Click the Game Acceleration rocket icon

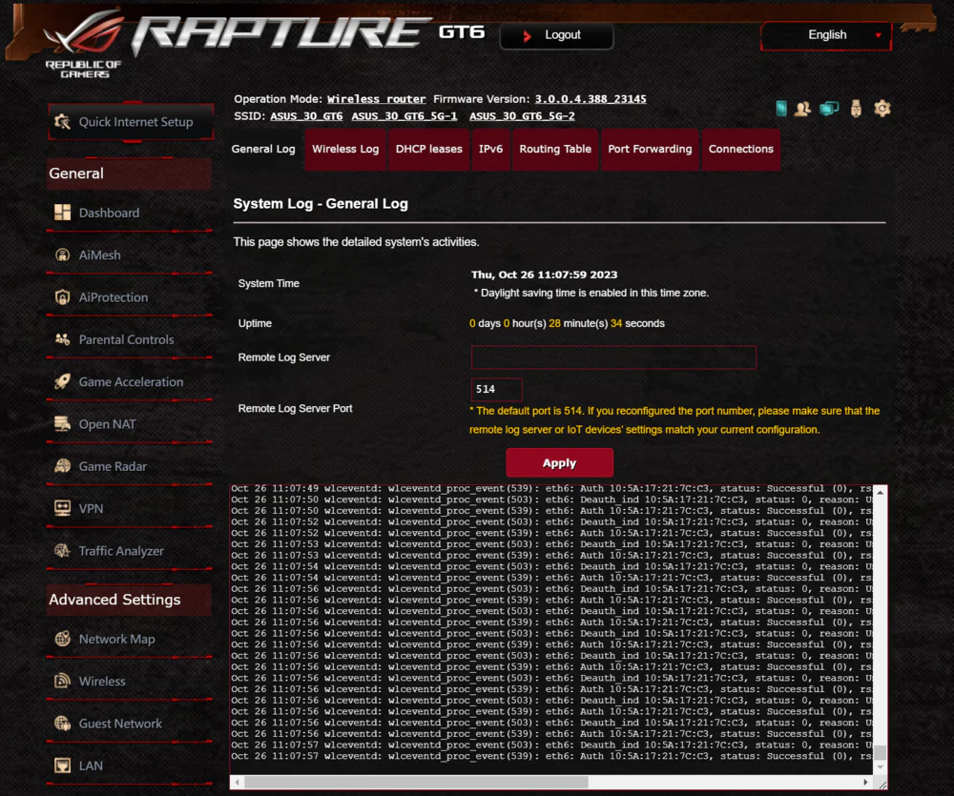pos(62,381)
